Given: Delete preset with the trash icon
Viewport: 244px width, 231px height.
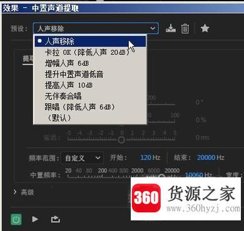Looking at the screenshot, I should [185, 29].
